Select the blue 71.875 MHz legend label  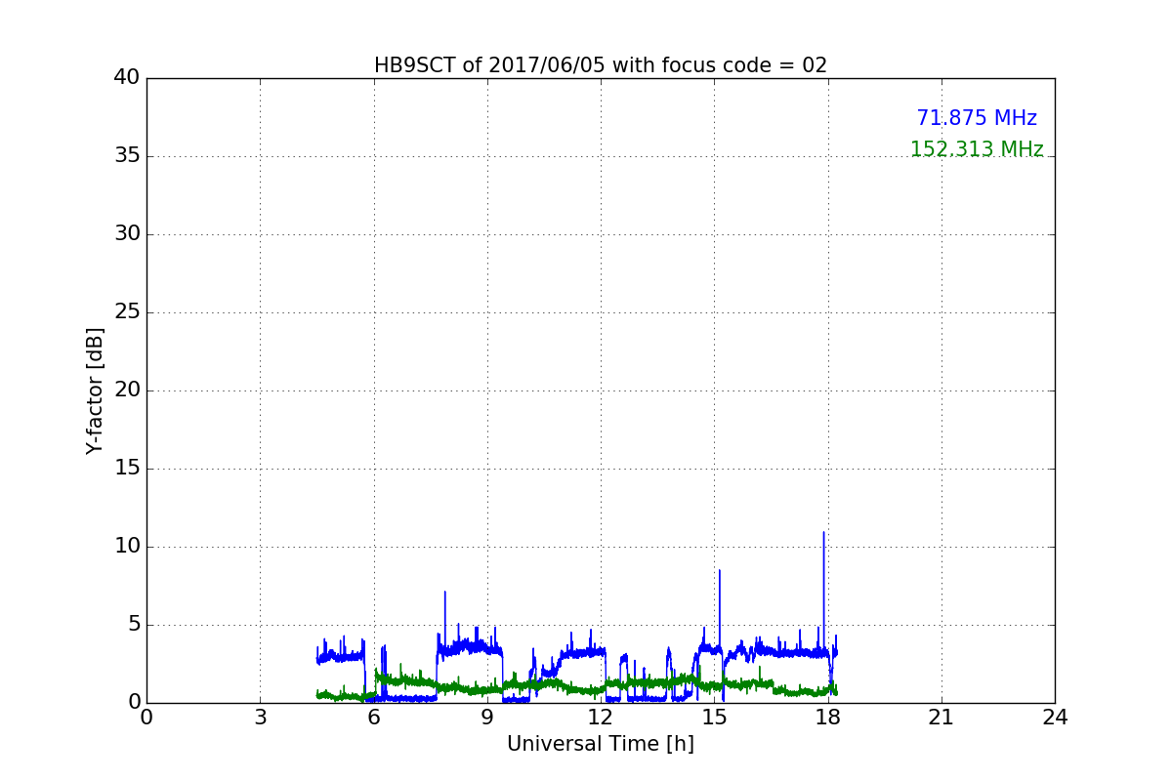[977, 118]
